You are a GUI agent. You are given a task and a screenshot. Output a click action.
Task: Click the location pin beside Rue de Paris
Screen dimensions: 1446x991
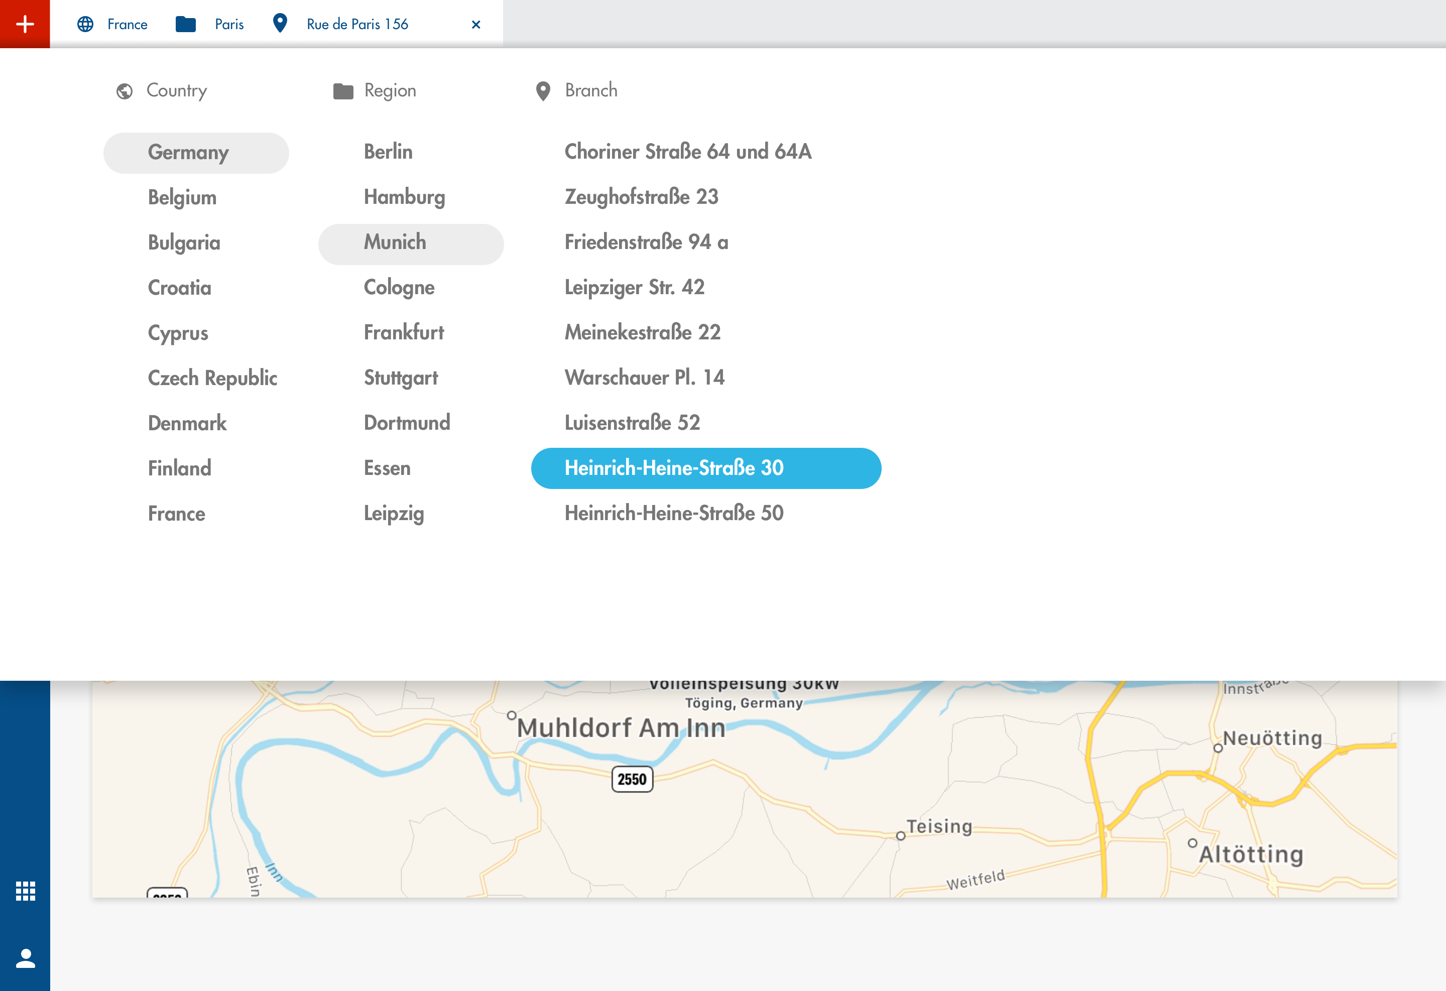click(280, 24)
